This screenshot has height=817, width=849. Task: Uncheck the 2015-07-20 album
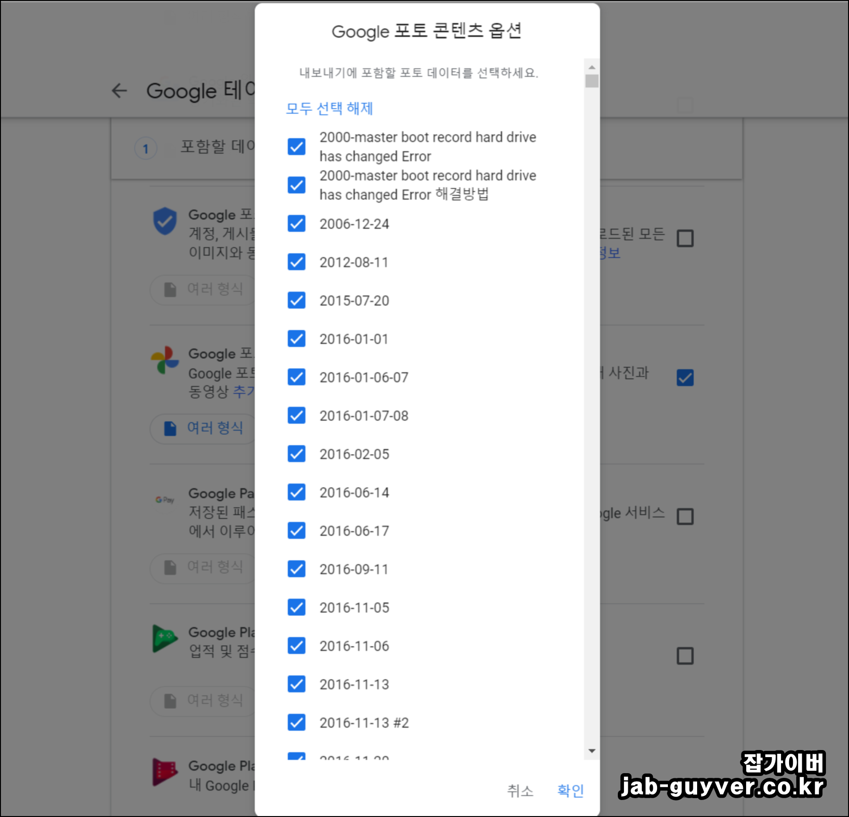[x=297, y=300]
